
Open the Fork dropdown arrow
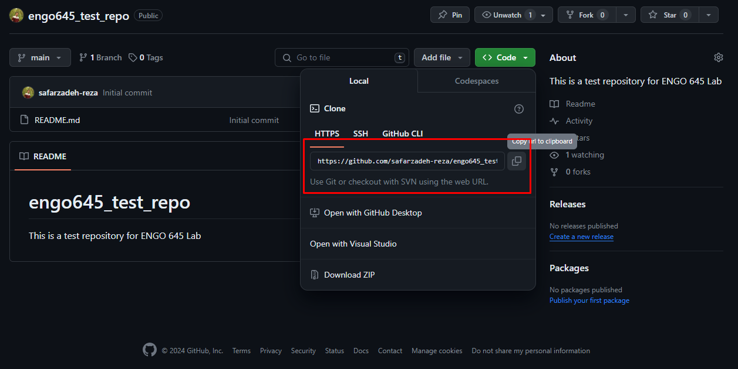click(626, 15)
